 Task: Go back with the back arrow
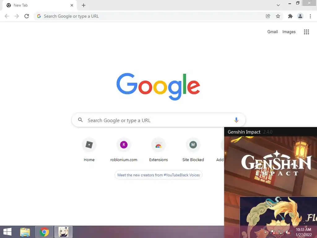coord(7,16)
